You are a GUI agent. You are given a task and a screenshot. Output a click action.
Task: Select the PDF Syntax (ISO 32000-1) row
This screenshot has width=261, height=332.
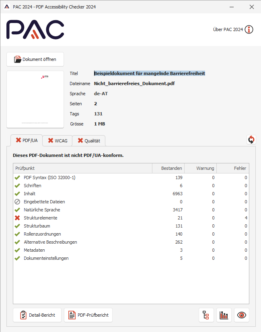131,177
